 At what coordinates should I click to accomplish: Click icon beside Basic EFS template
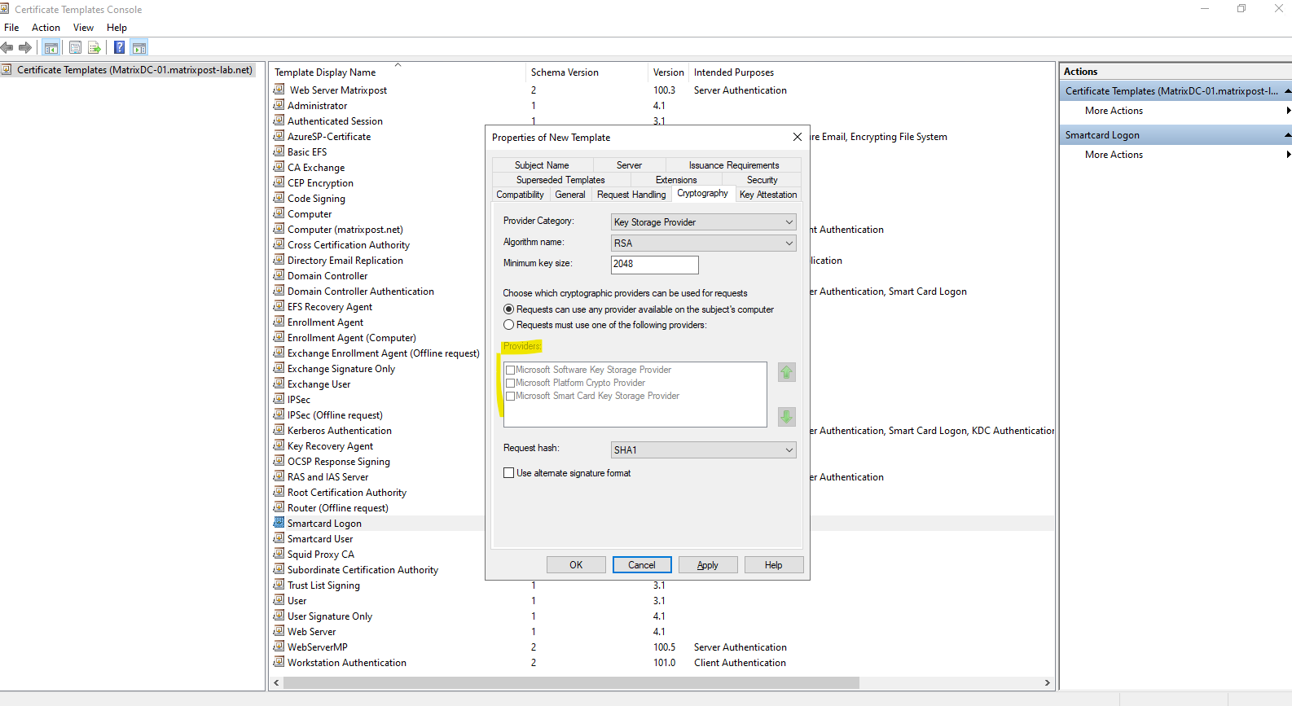(279, 151)
